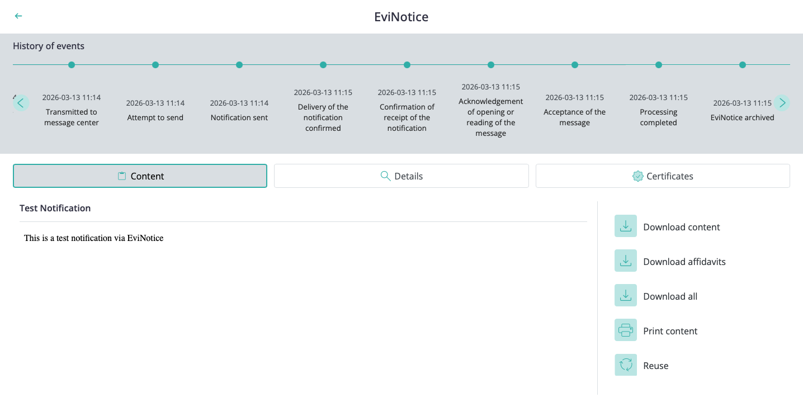Click the magnifier icon in Details tab
Image resolution: width=803 pixels, height=402 pixels.
click(385, 176)
